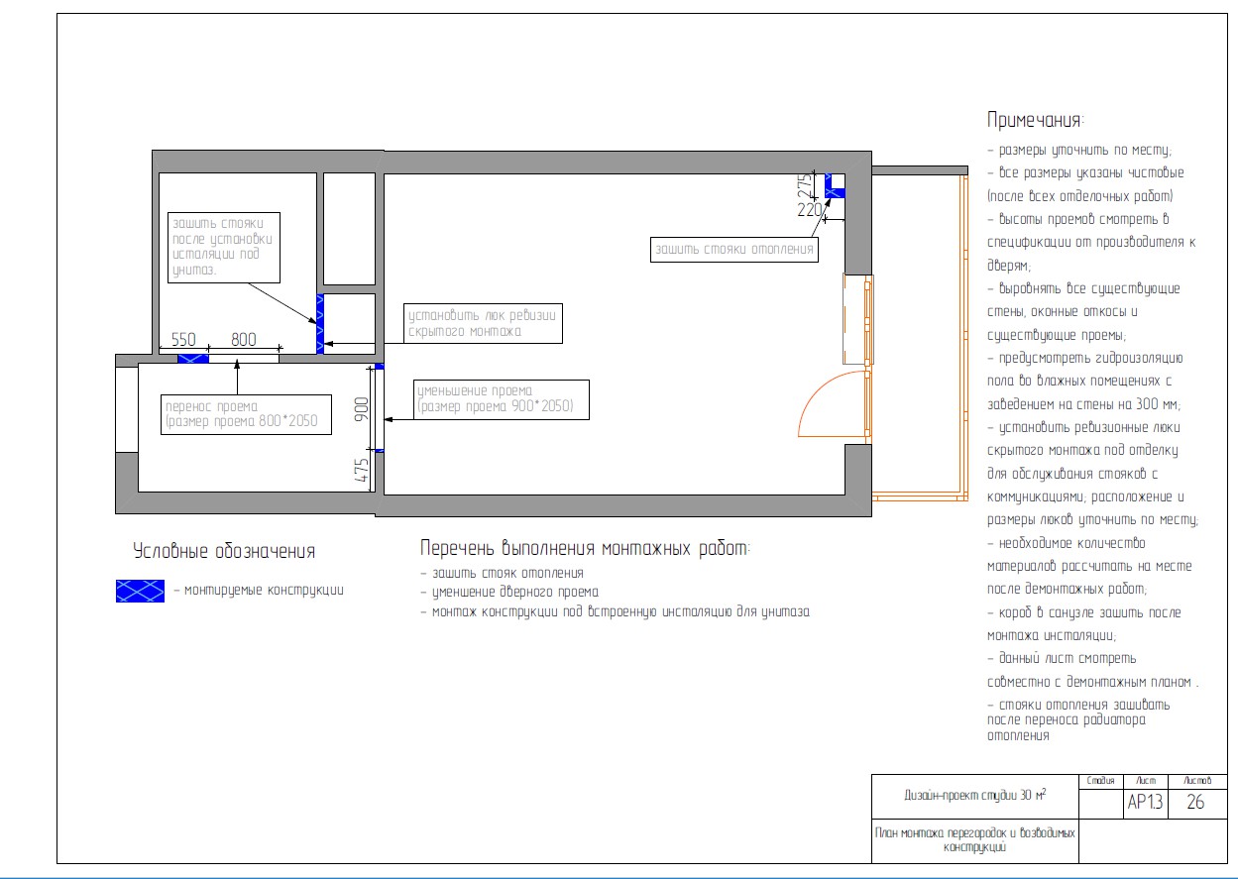This screenshot has width=1238, height=879.
Task: Click the vertical dimension "275"
Action: 806,184
